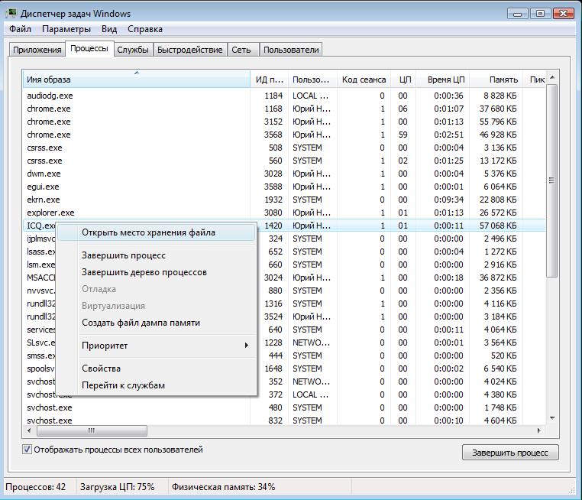Switch to the Быстродействие tab
The image size is (582, 500).
coord(191,50)
